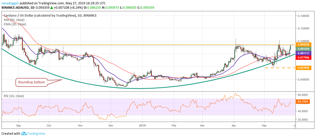Click the 'May' date axis label
Viewport: 316px width, 138px height.
pos(265,126)
